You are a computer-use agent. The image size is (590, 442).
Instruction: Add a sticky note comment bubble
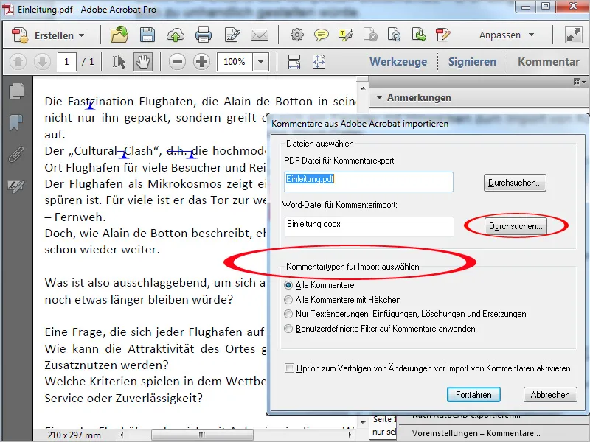click(x=321, y=35)
